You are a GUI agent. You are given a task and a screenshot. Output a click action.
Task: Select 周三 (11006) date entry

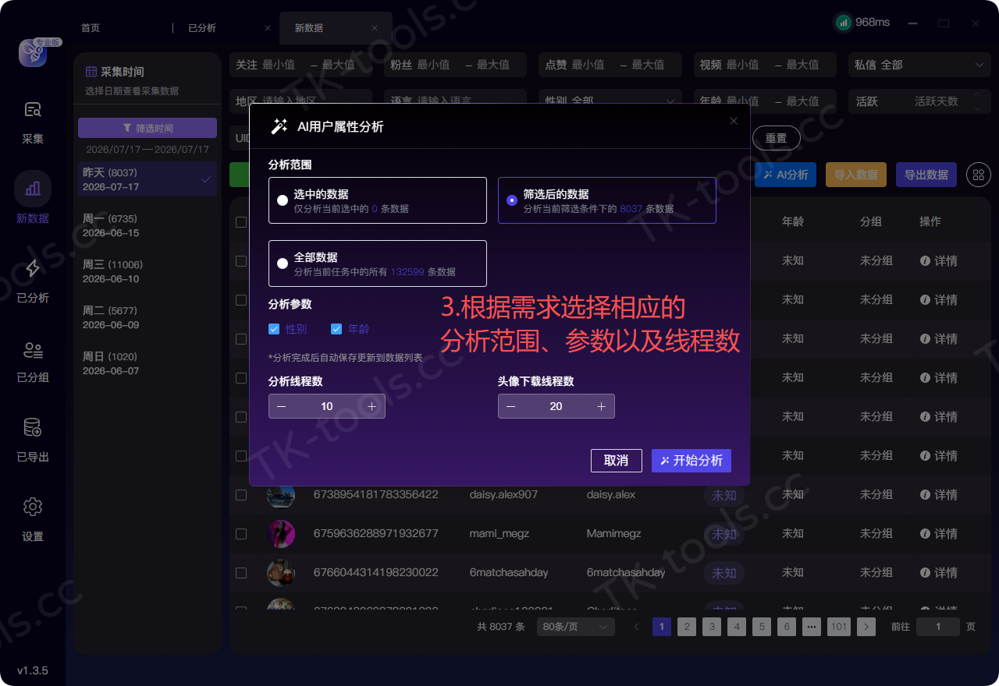148,271
